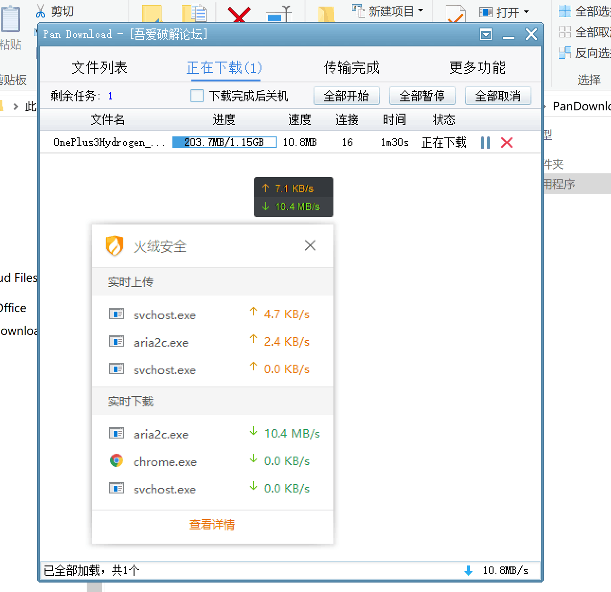
Task: Expand the Open dropdown arrow in Explorer
Action: tap(526, 11)
